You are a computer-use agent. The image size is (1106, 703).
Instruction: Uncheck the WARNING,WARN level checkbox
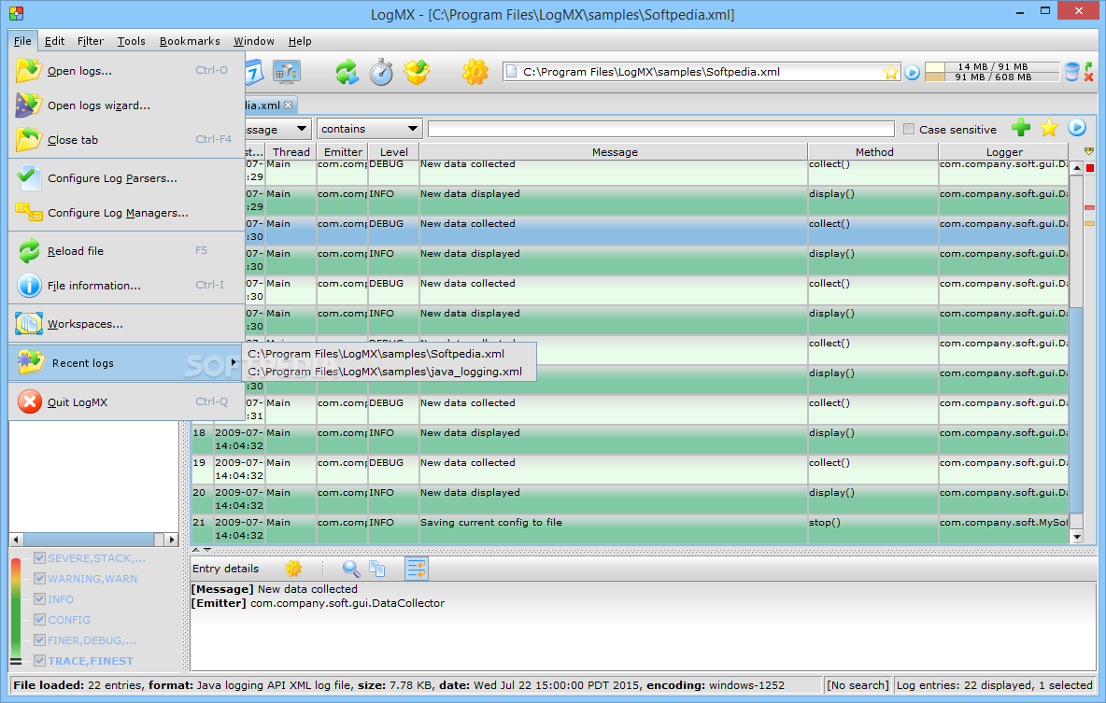(39, 578)
